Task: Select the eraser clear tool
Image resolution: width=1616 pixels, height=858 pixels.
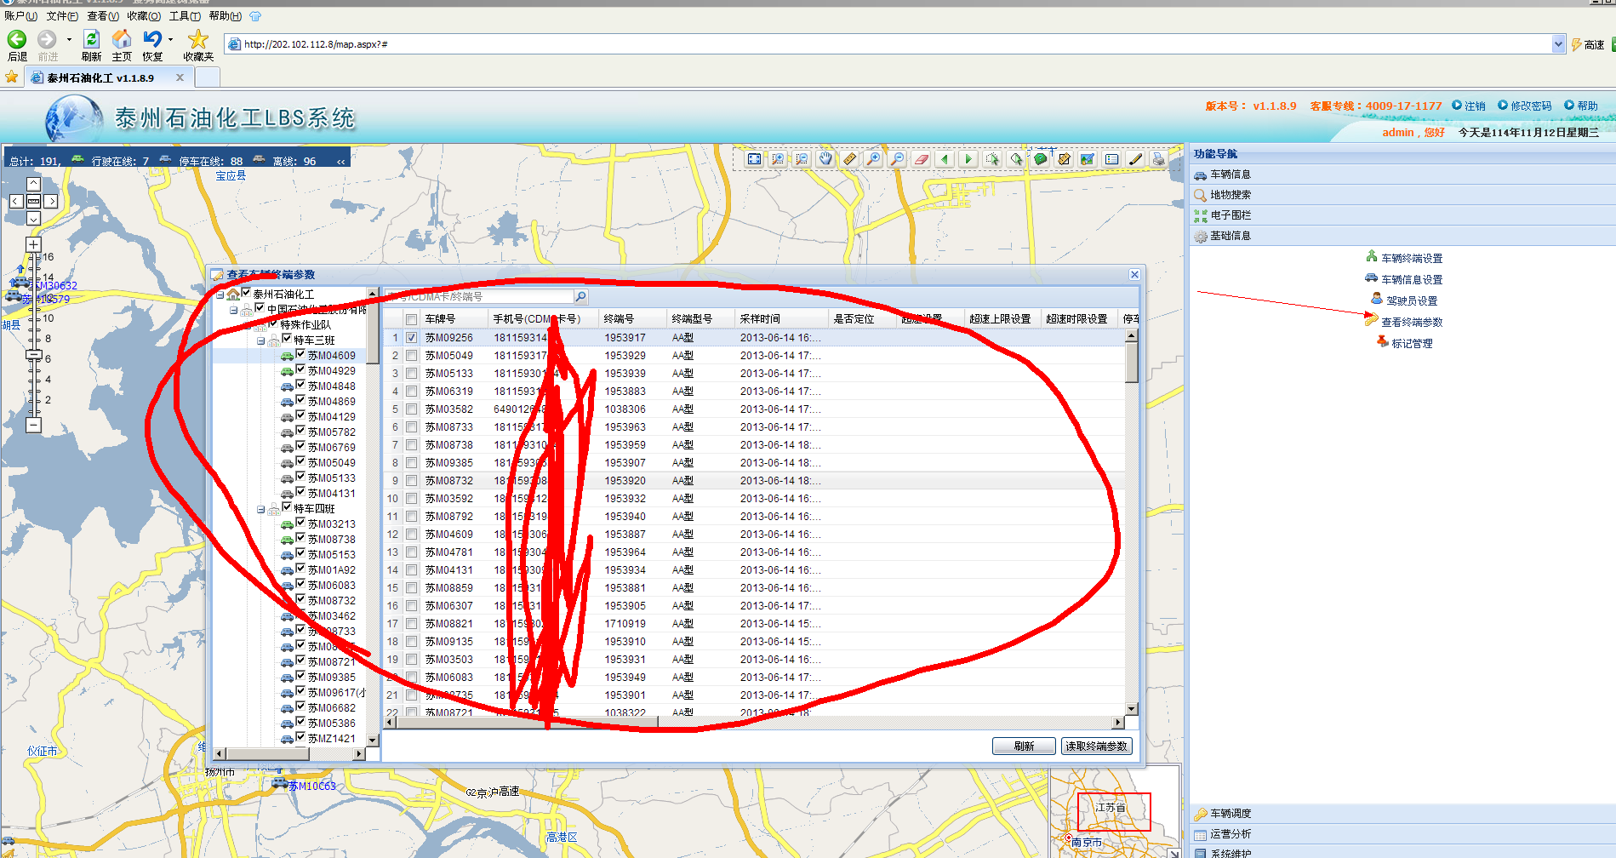Action: pos(921,159)
